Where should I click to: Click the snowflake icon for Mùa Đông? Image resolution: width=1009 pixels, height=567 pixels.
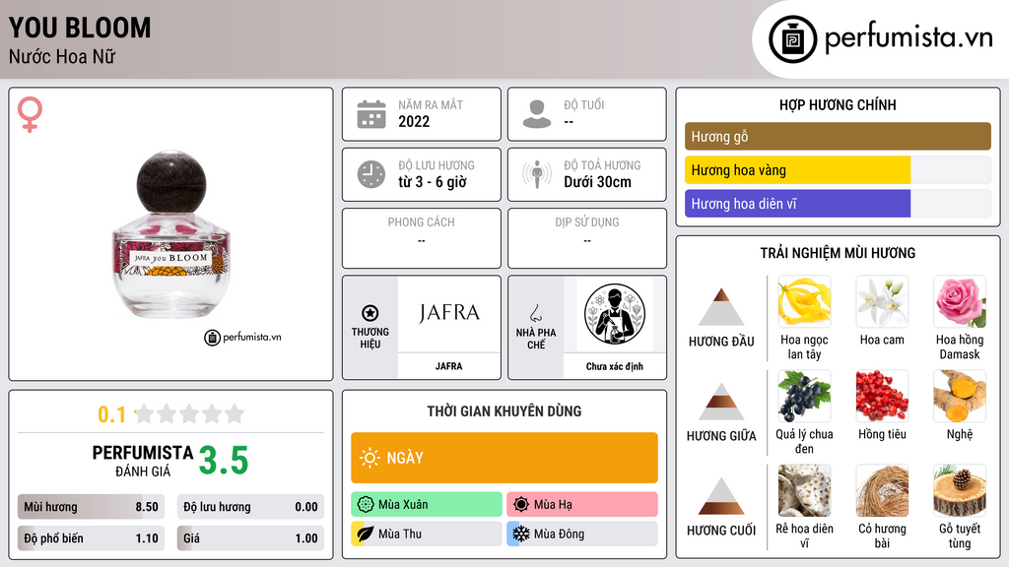tap(521, 534)
